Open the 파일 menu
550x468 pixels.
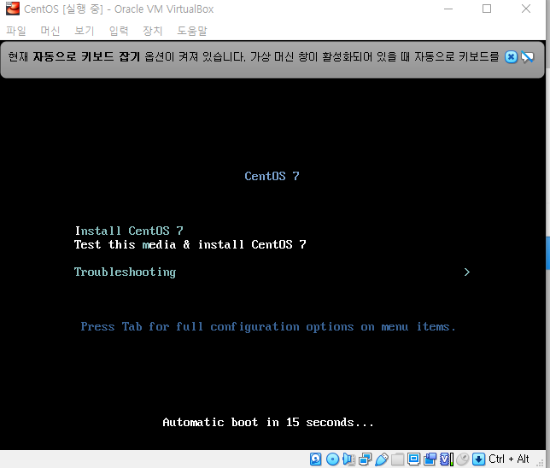[16, 31]
